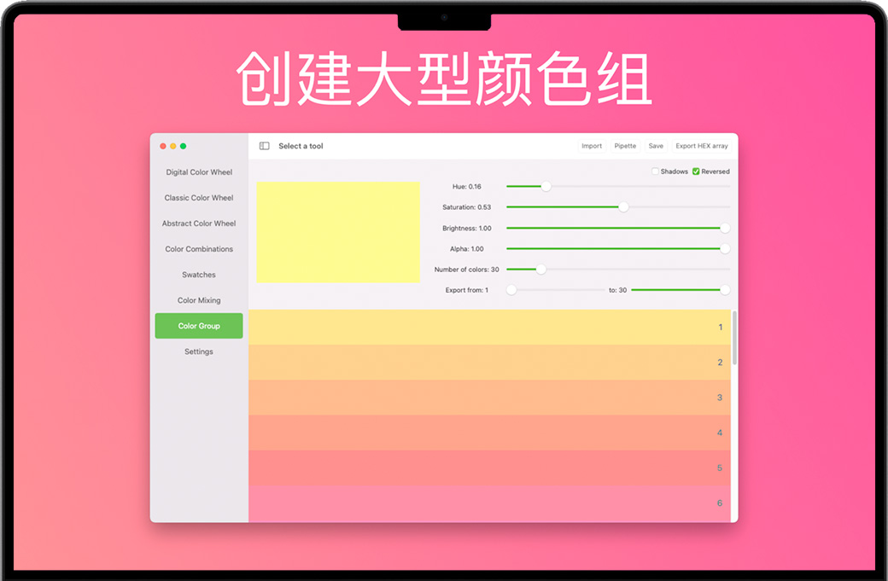Activate the Pipette color picker
Screen dimensions: 888x581
pos(625,146)
